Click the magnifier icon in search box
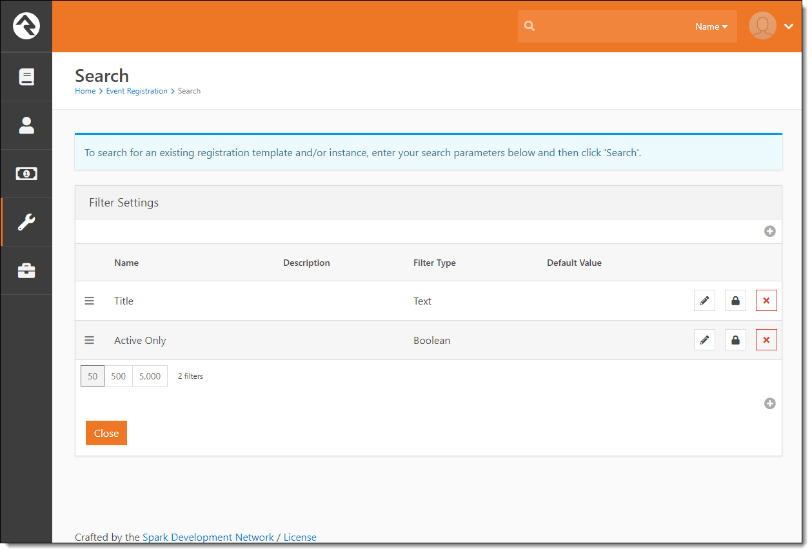This screenshot has height=553, width=812. (x=530, y=26)
